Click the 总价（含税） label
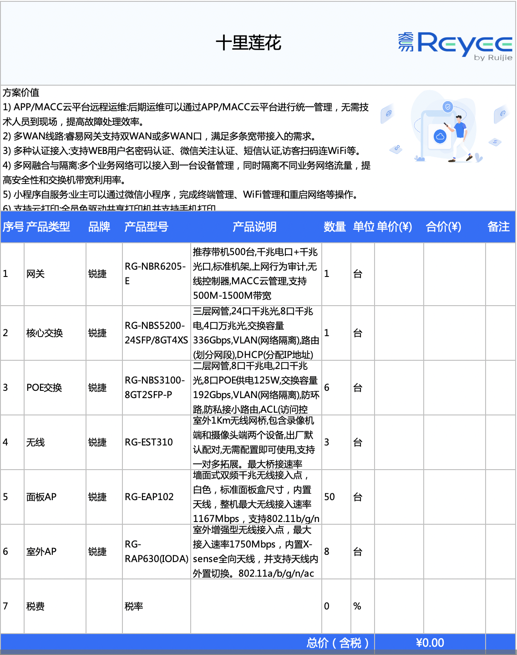Screen dimensions: 517x655 [x=337, y=643]
